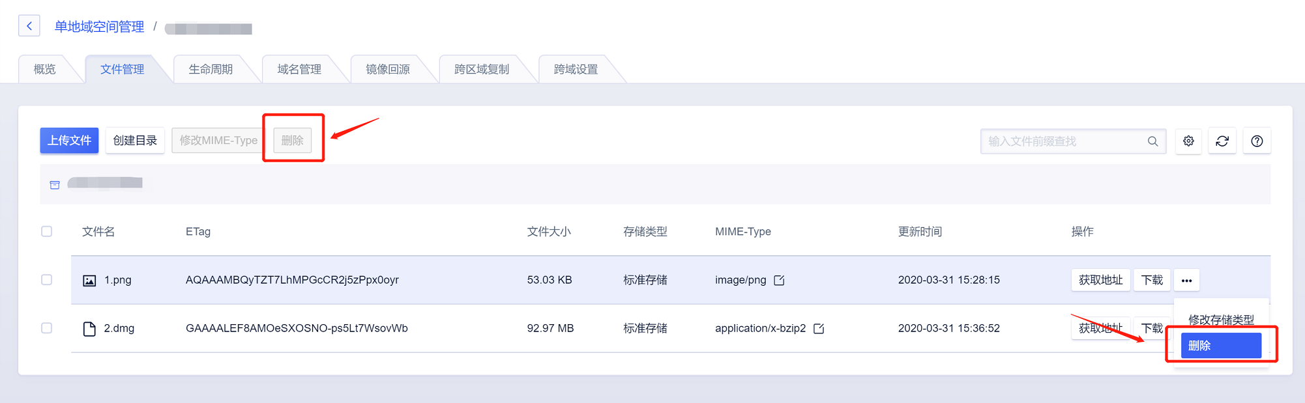Viewport: 1305px width, 403px height.
Task: Open the 域名管理 tab
Action: 299,69
